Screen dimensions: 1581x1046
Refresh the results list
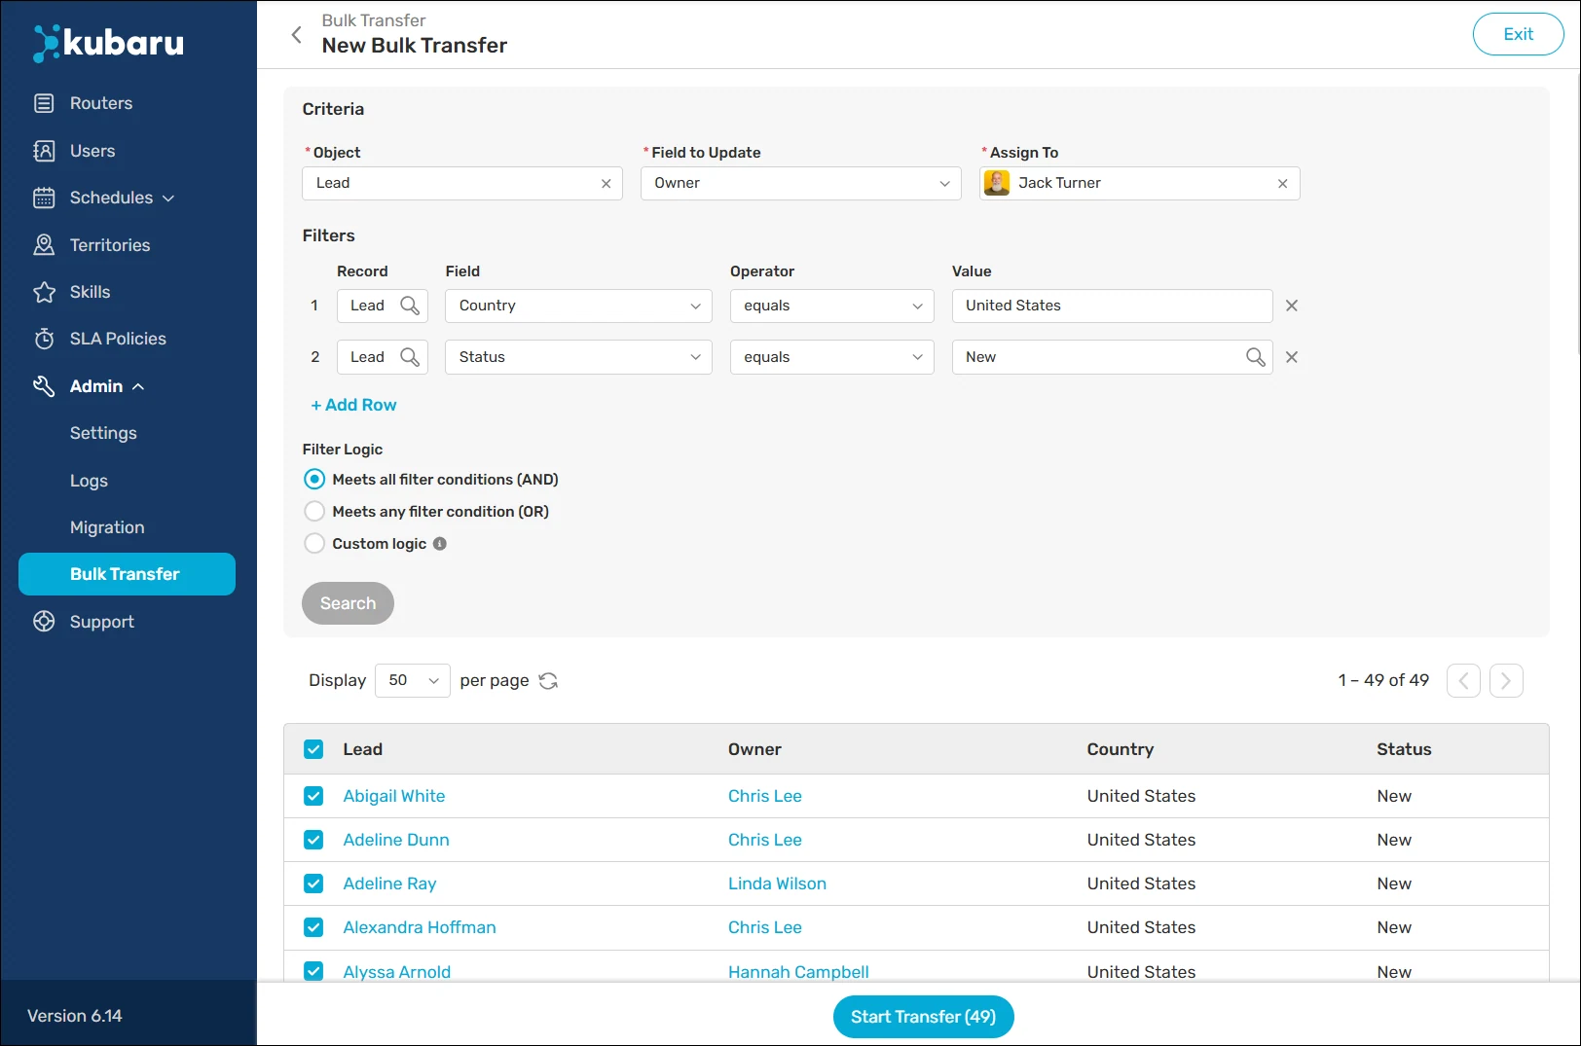tap(548, 681)
